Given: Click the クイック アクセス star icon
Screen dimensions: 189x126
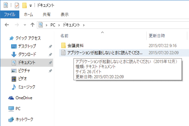Looking at the screenshot, I should [x=12, y=38].
